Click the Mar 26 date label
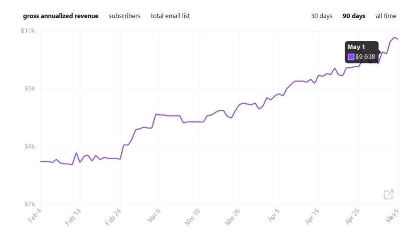 pyautogui.click(x=232, y=217)
